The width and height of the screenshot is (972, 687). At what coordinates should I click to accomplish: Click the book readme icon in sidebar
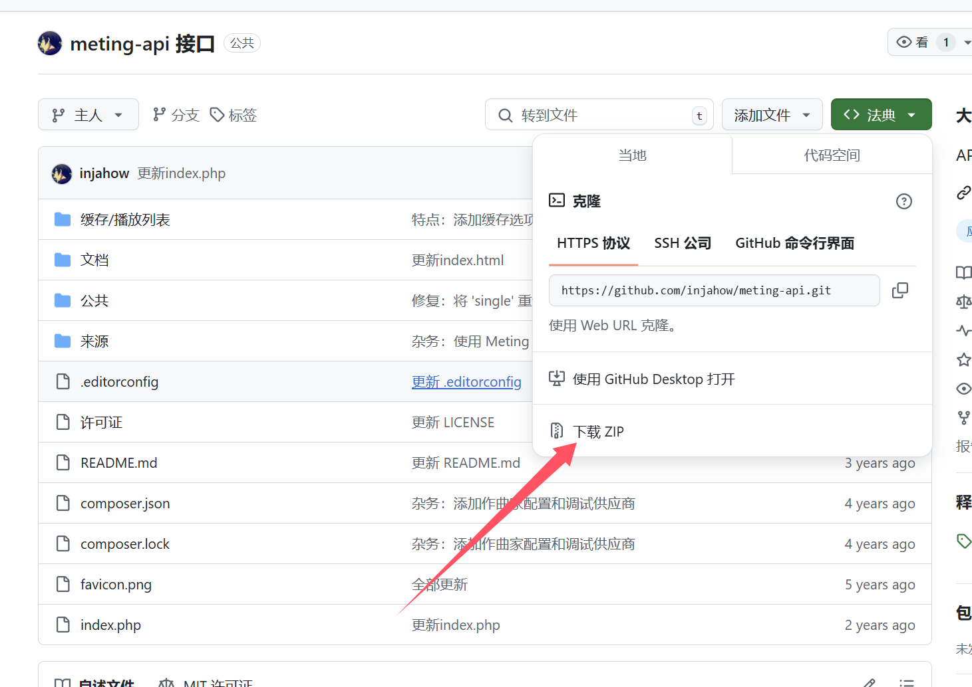(963, 272)
